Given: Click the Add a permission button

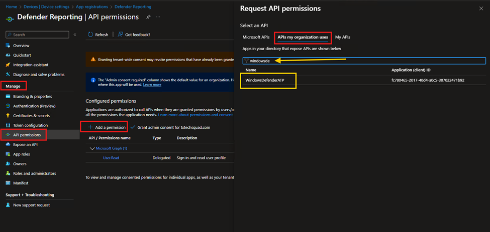Looking at the screenshot, I should 107,127.
